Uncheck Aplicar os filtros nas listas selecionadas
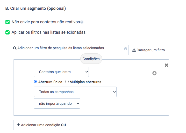Screen dimensions: 186x133 (x=8, y=32)
